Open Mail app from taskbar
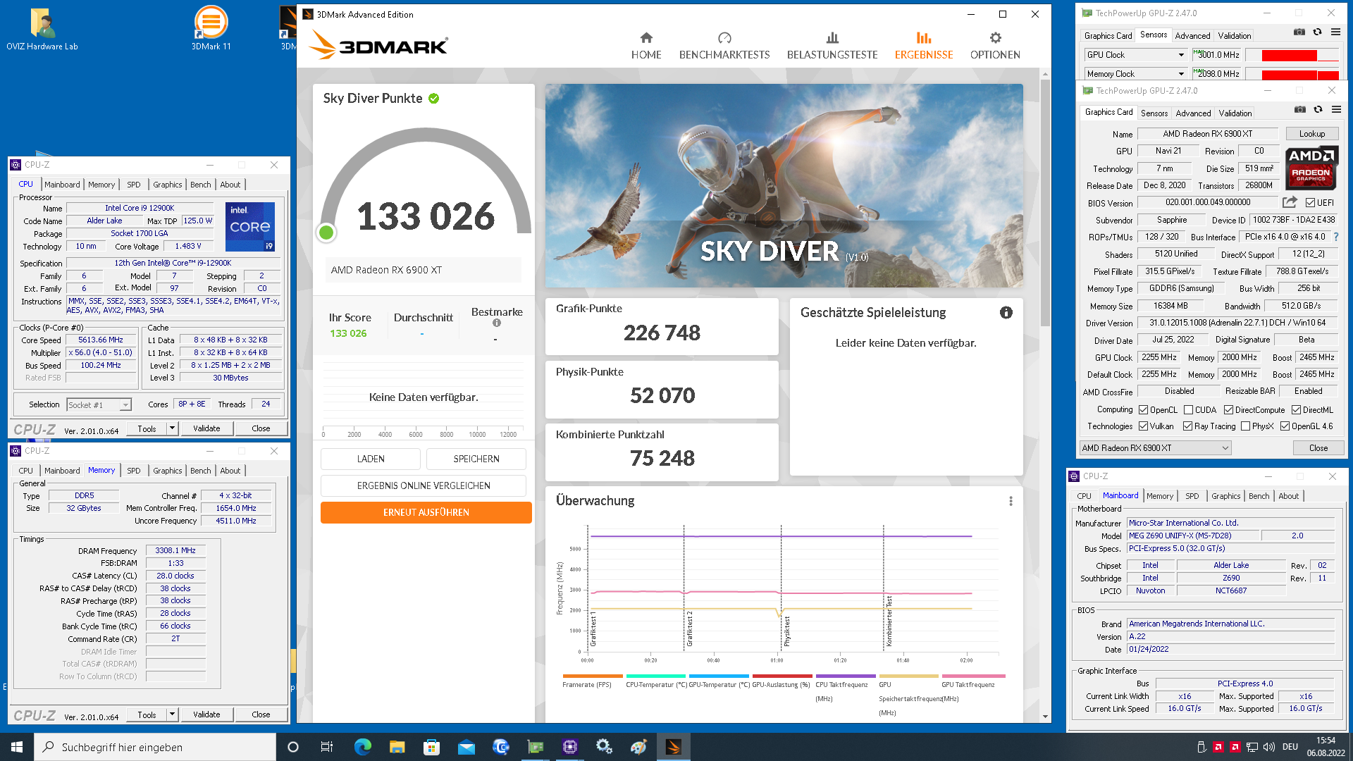 click(x=466, y=747)
